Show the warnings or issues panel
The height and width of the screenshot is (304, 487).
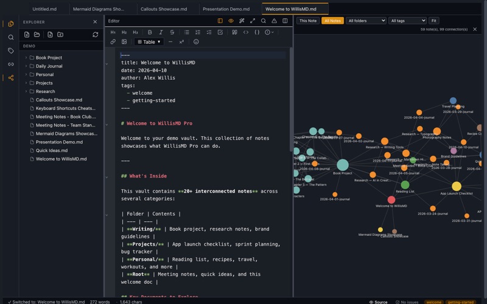tap(275, 21)
